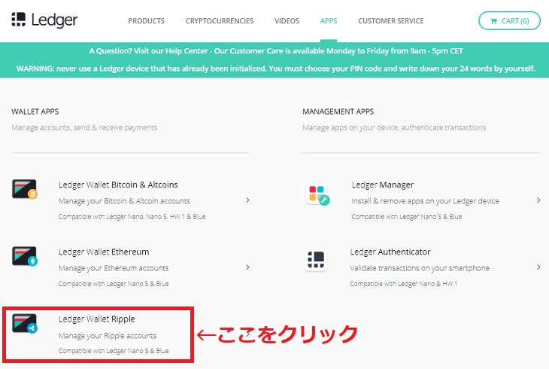Expand the Ledger Authenticator row chevron
This screenshot has width=549, height=369.
click(x=538, y=267)
